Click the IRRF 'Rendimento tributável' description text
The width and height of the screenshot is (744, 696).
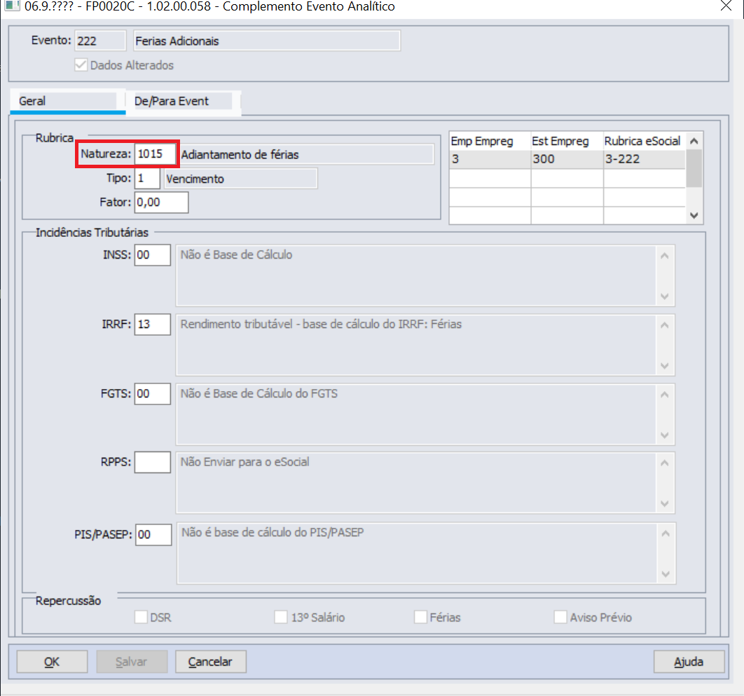pyautogui.click(x=321, y=325)
